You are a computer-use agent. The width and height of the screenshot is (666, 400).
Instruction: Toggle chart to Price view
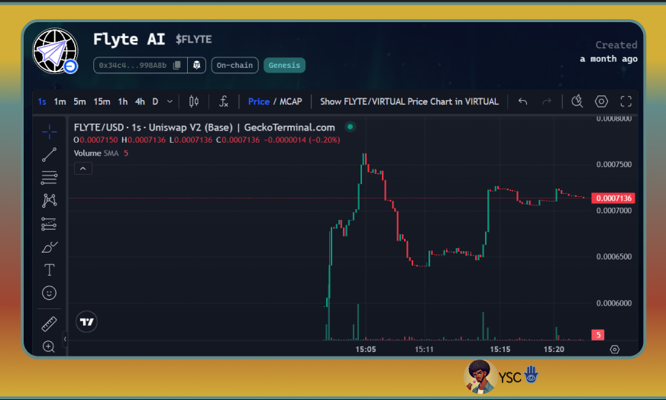click(259, 102)
